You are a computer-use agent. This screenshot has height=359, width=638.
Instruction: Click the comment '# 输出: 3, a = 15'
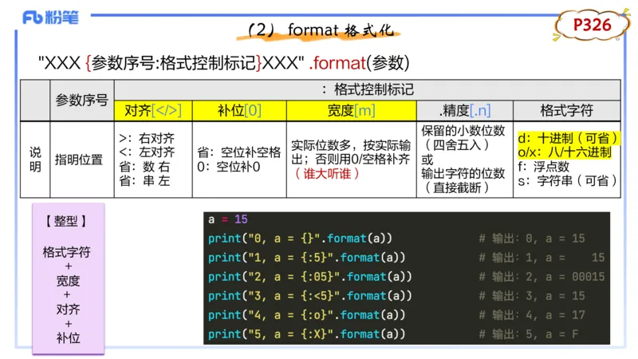pos(532,295)
